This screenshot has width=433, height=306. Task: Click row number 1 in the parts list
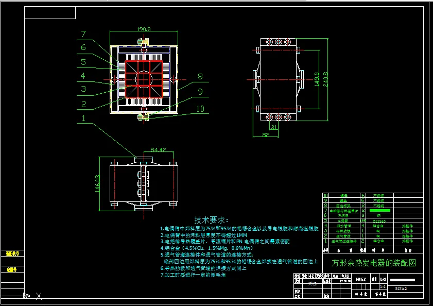(325, 241)
